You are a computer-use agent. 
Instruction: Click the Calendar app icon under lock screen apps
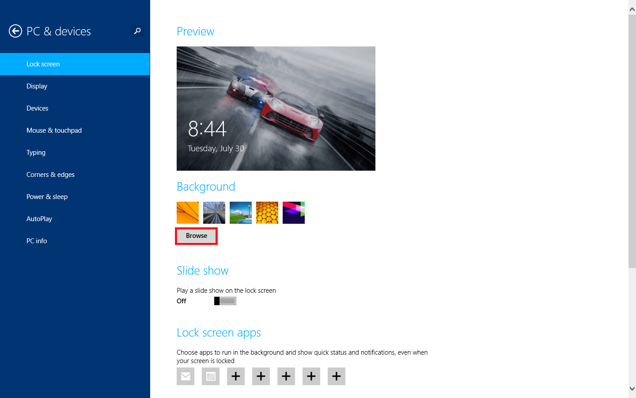(210, 376)
